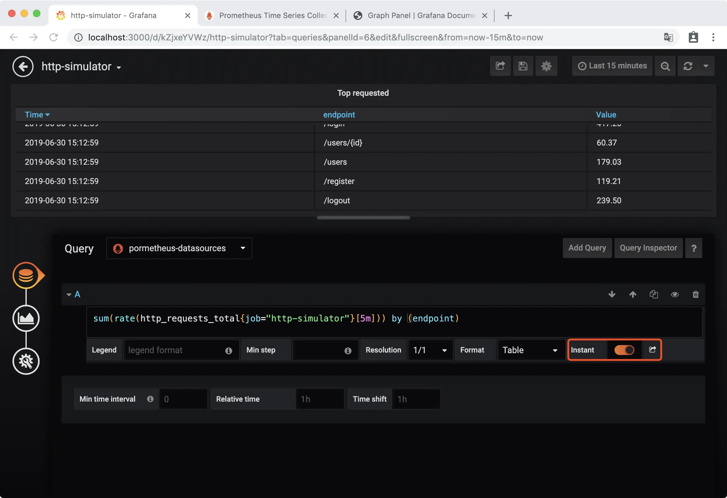Open pormetheus-datasources data source selector
This screenshot has width=727, height=498.
click(x=179, y=248)
